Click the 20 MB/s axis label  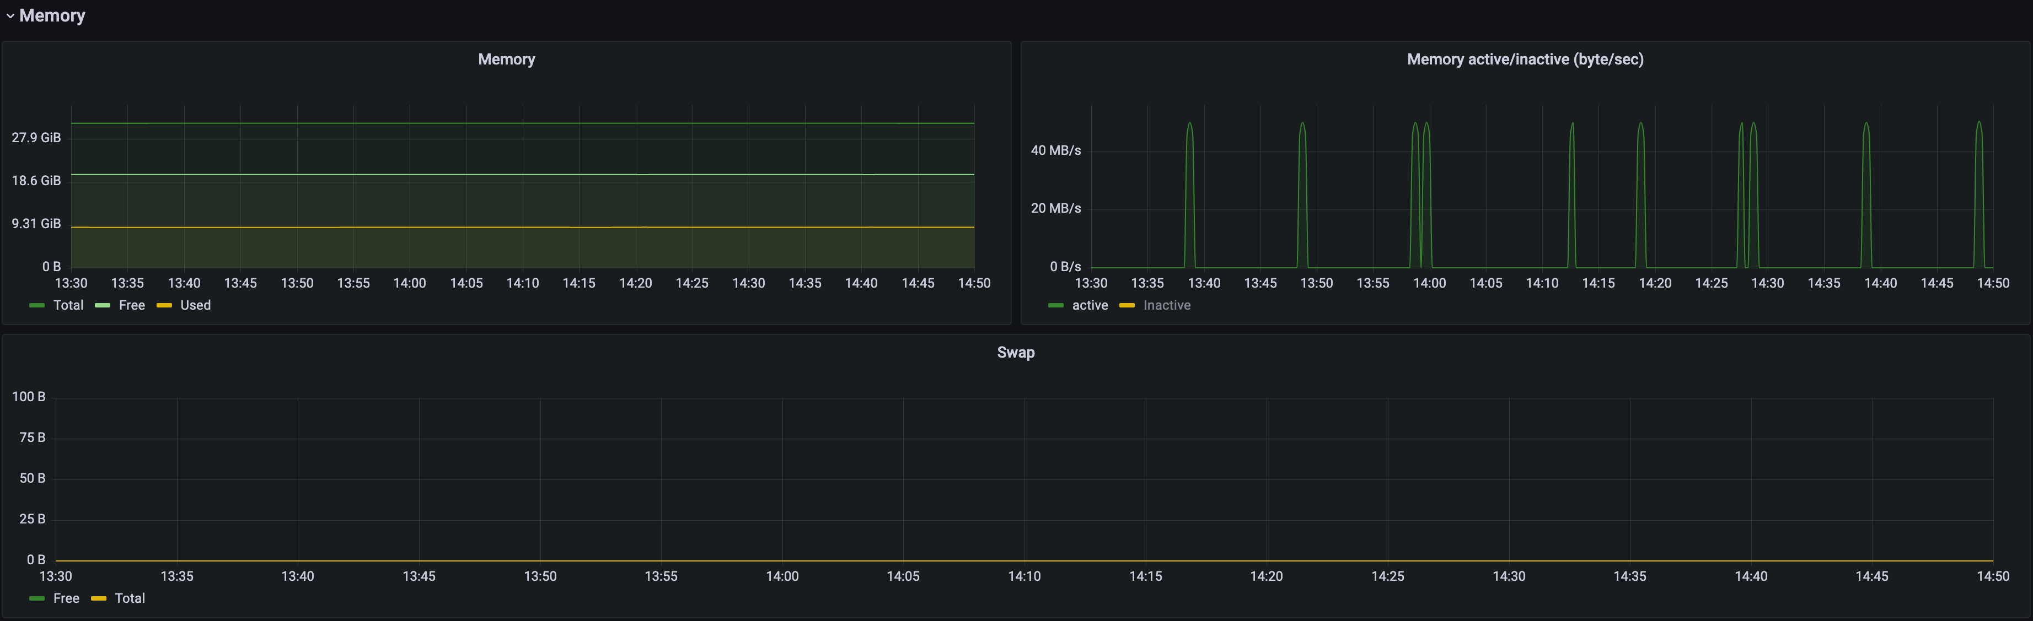point(1056,208)
